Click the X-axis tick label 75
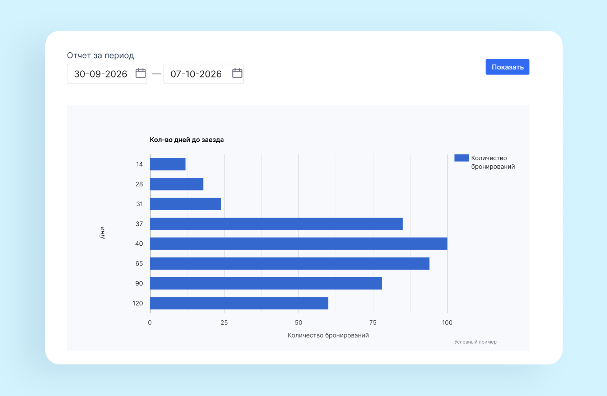The image size is (607, 396). pyautogui.click(x=373, y=322)
